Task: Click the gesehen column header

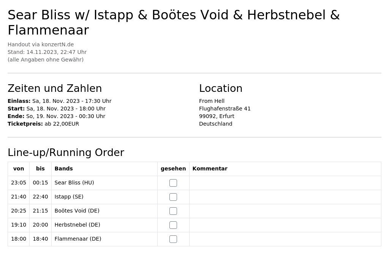Action: 173,169
